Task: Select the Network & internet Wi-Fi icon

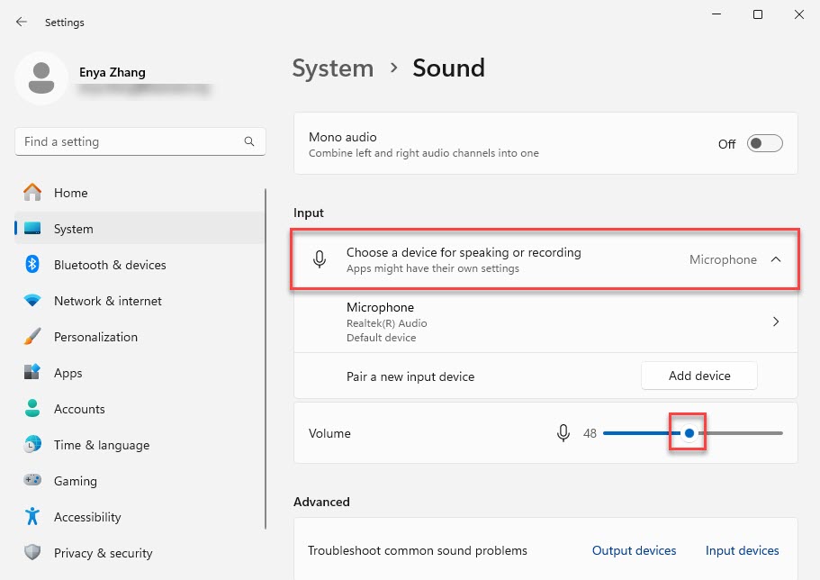Action: [32, 301]
